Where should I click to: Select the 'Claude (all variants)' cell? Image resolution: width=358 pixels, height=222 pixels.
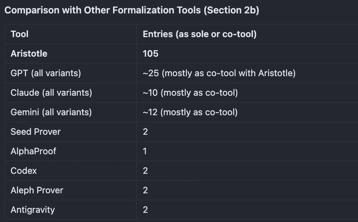(x=51, y=93)
